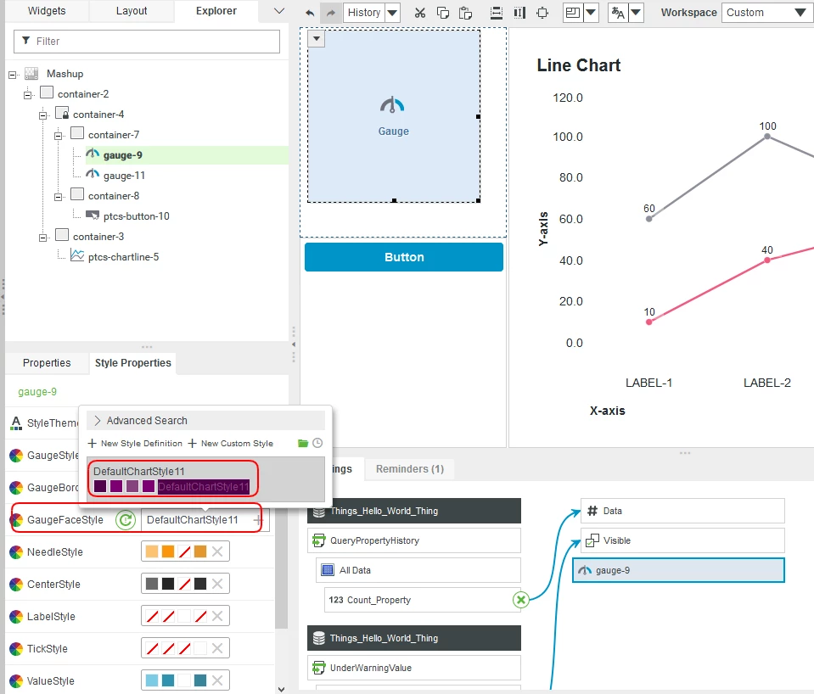Collapse container-4 in explorer tree
This screenshot has width=814, height=694.
click(x=43, y=115)
